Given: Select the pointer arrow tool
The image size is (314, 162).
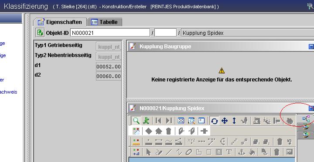Looking at the screenshot, I should click(148, 152).
